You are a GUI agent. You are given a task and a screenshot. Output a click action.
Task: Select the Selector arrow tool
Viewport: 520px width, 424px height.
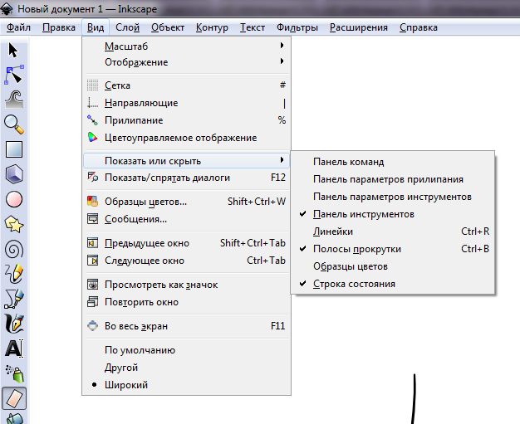[13, 50]
